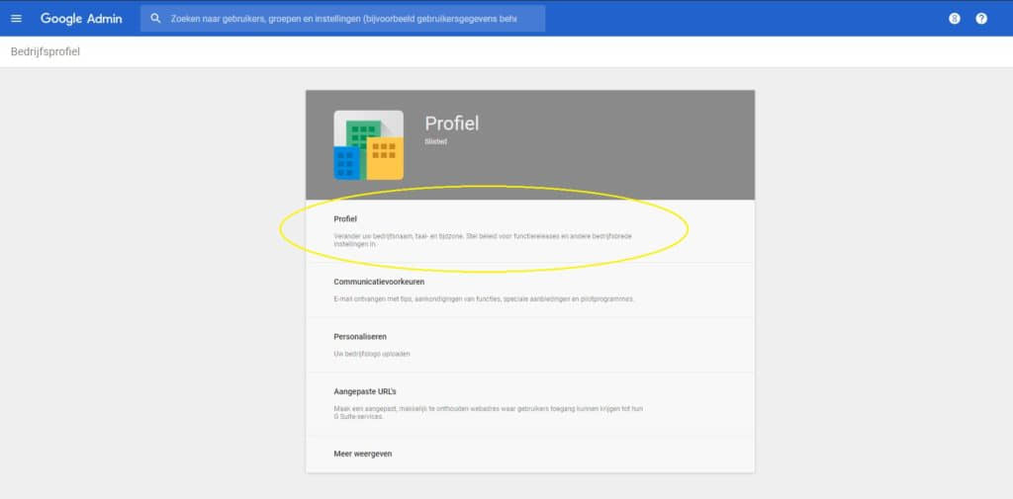Open the question mark help icon

(x=981, y=19)
